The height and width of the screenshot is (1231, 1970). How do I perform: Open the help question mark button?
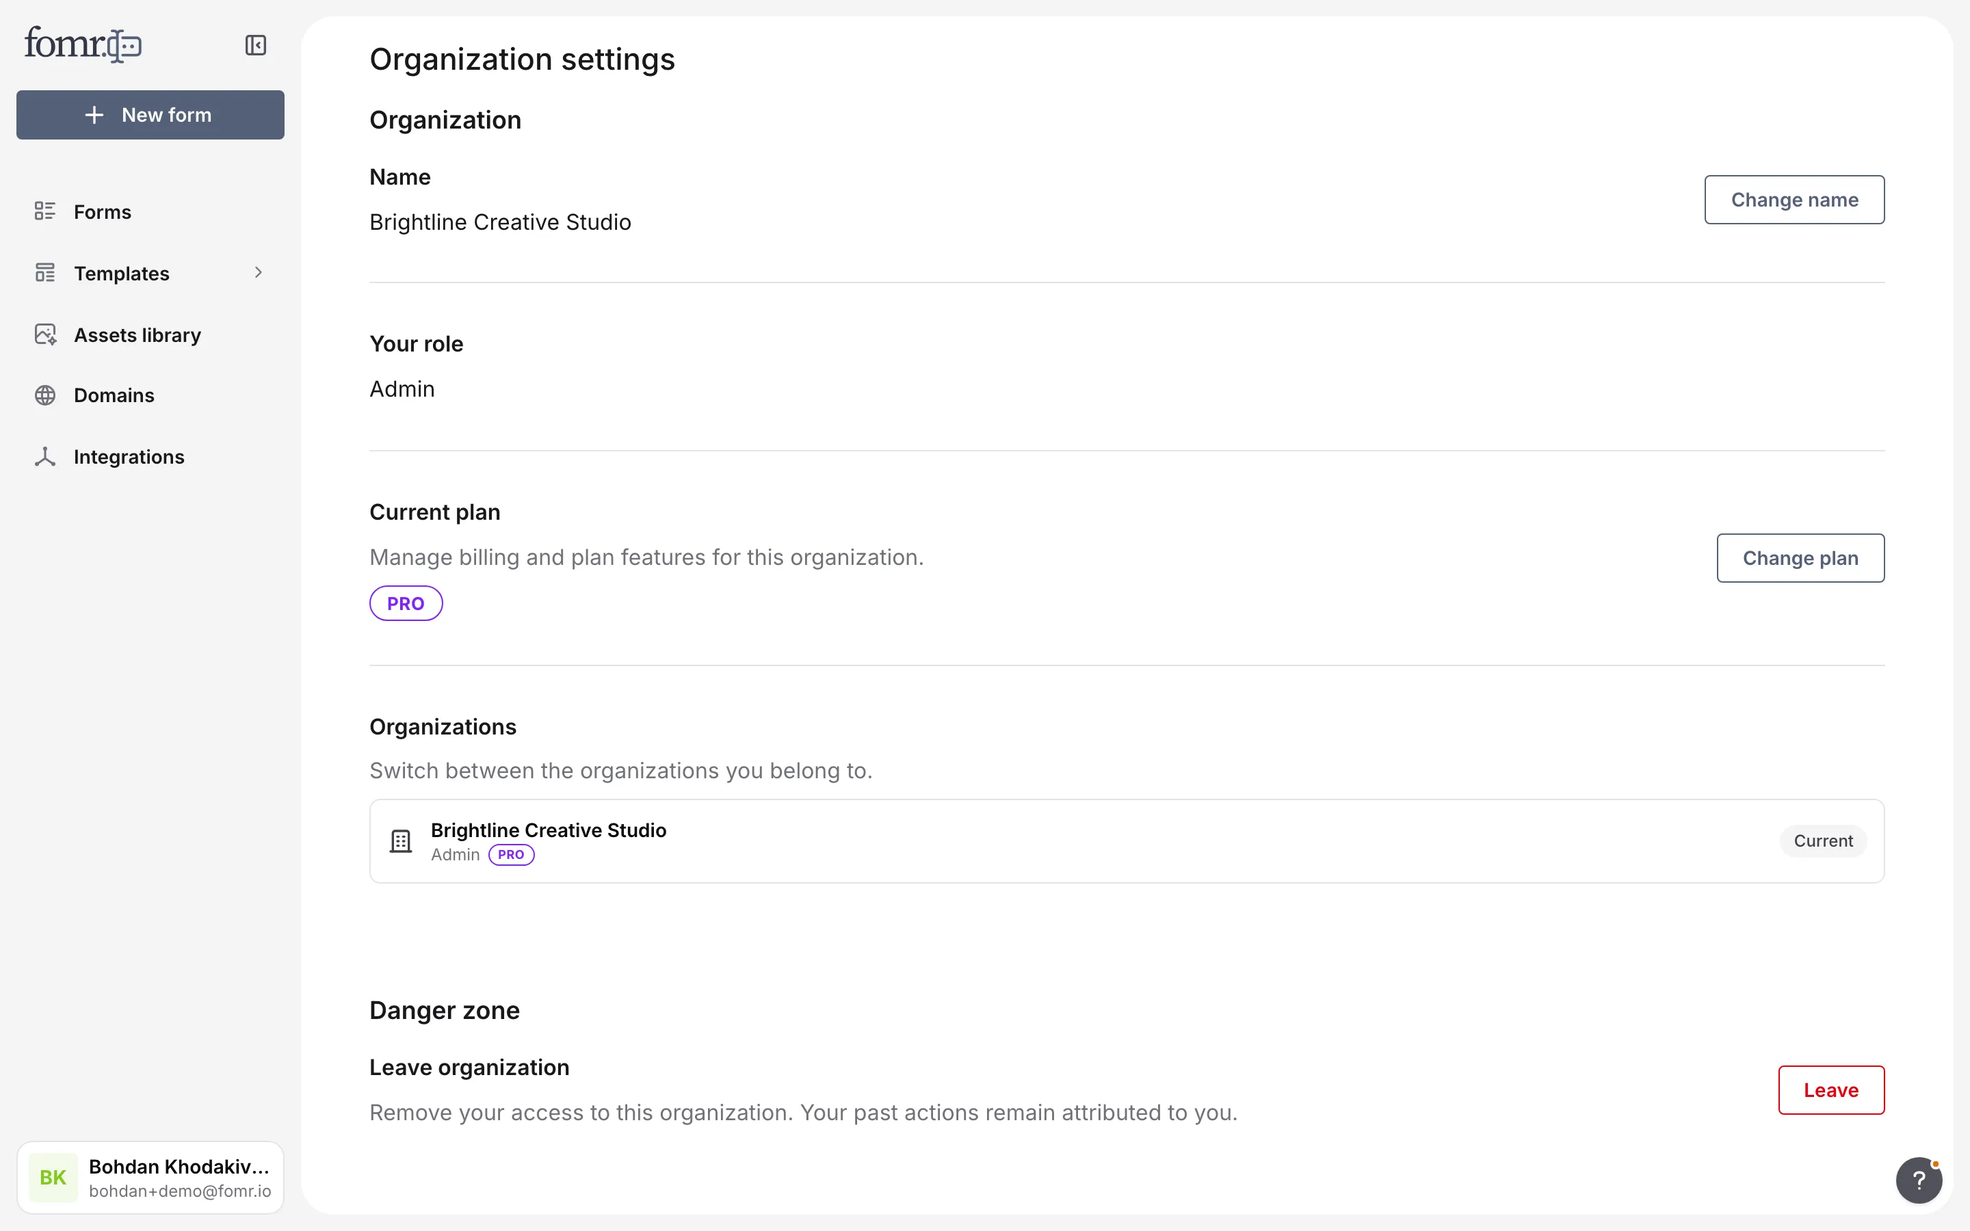tap(1919, 1180)
